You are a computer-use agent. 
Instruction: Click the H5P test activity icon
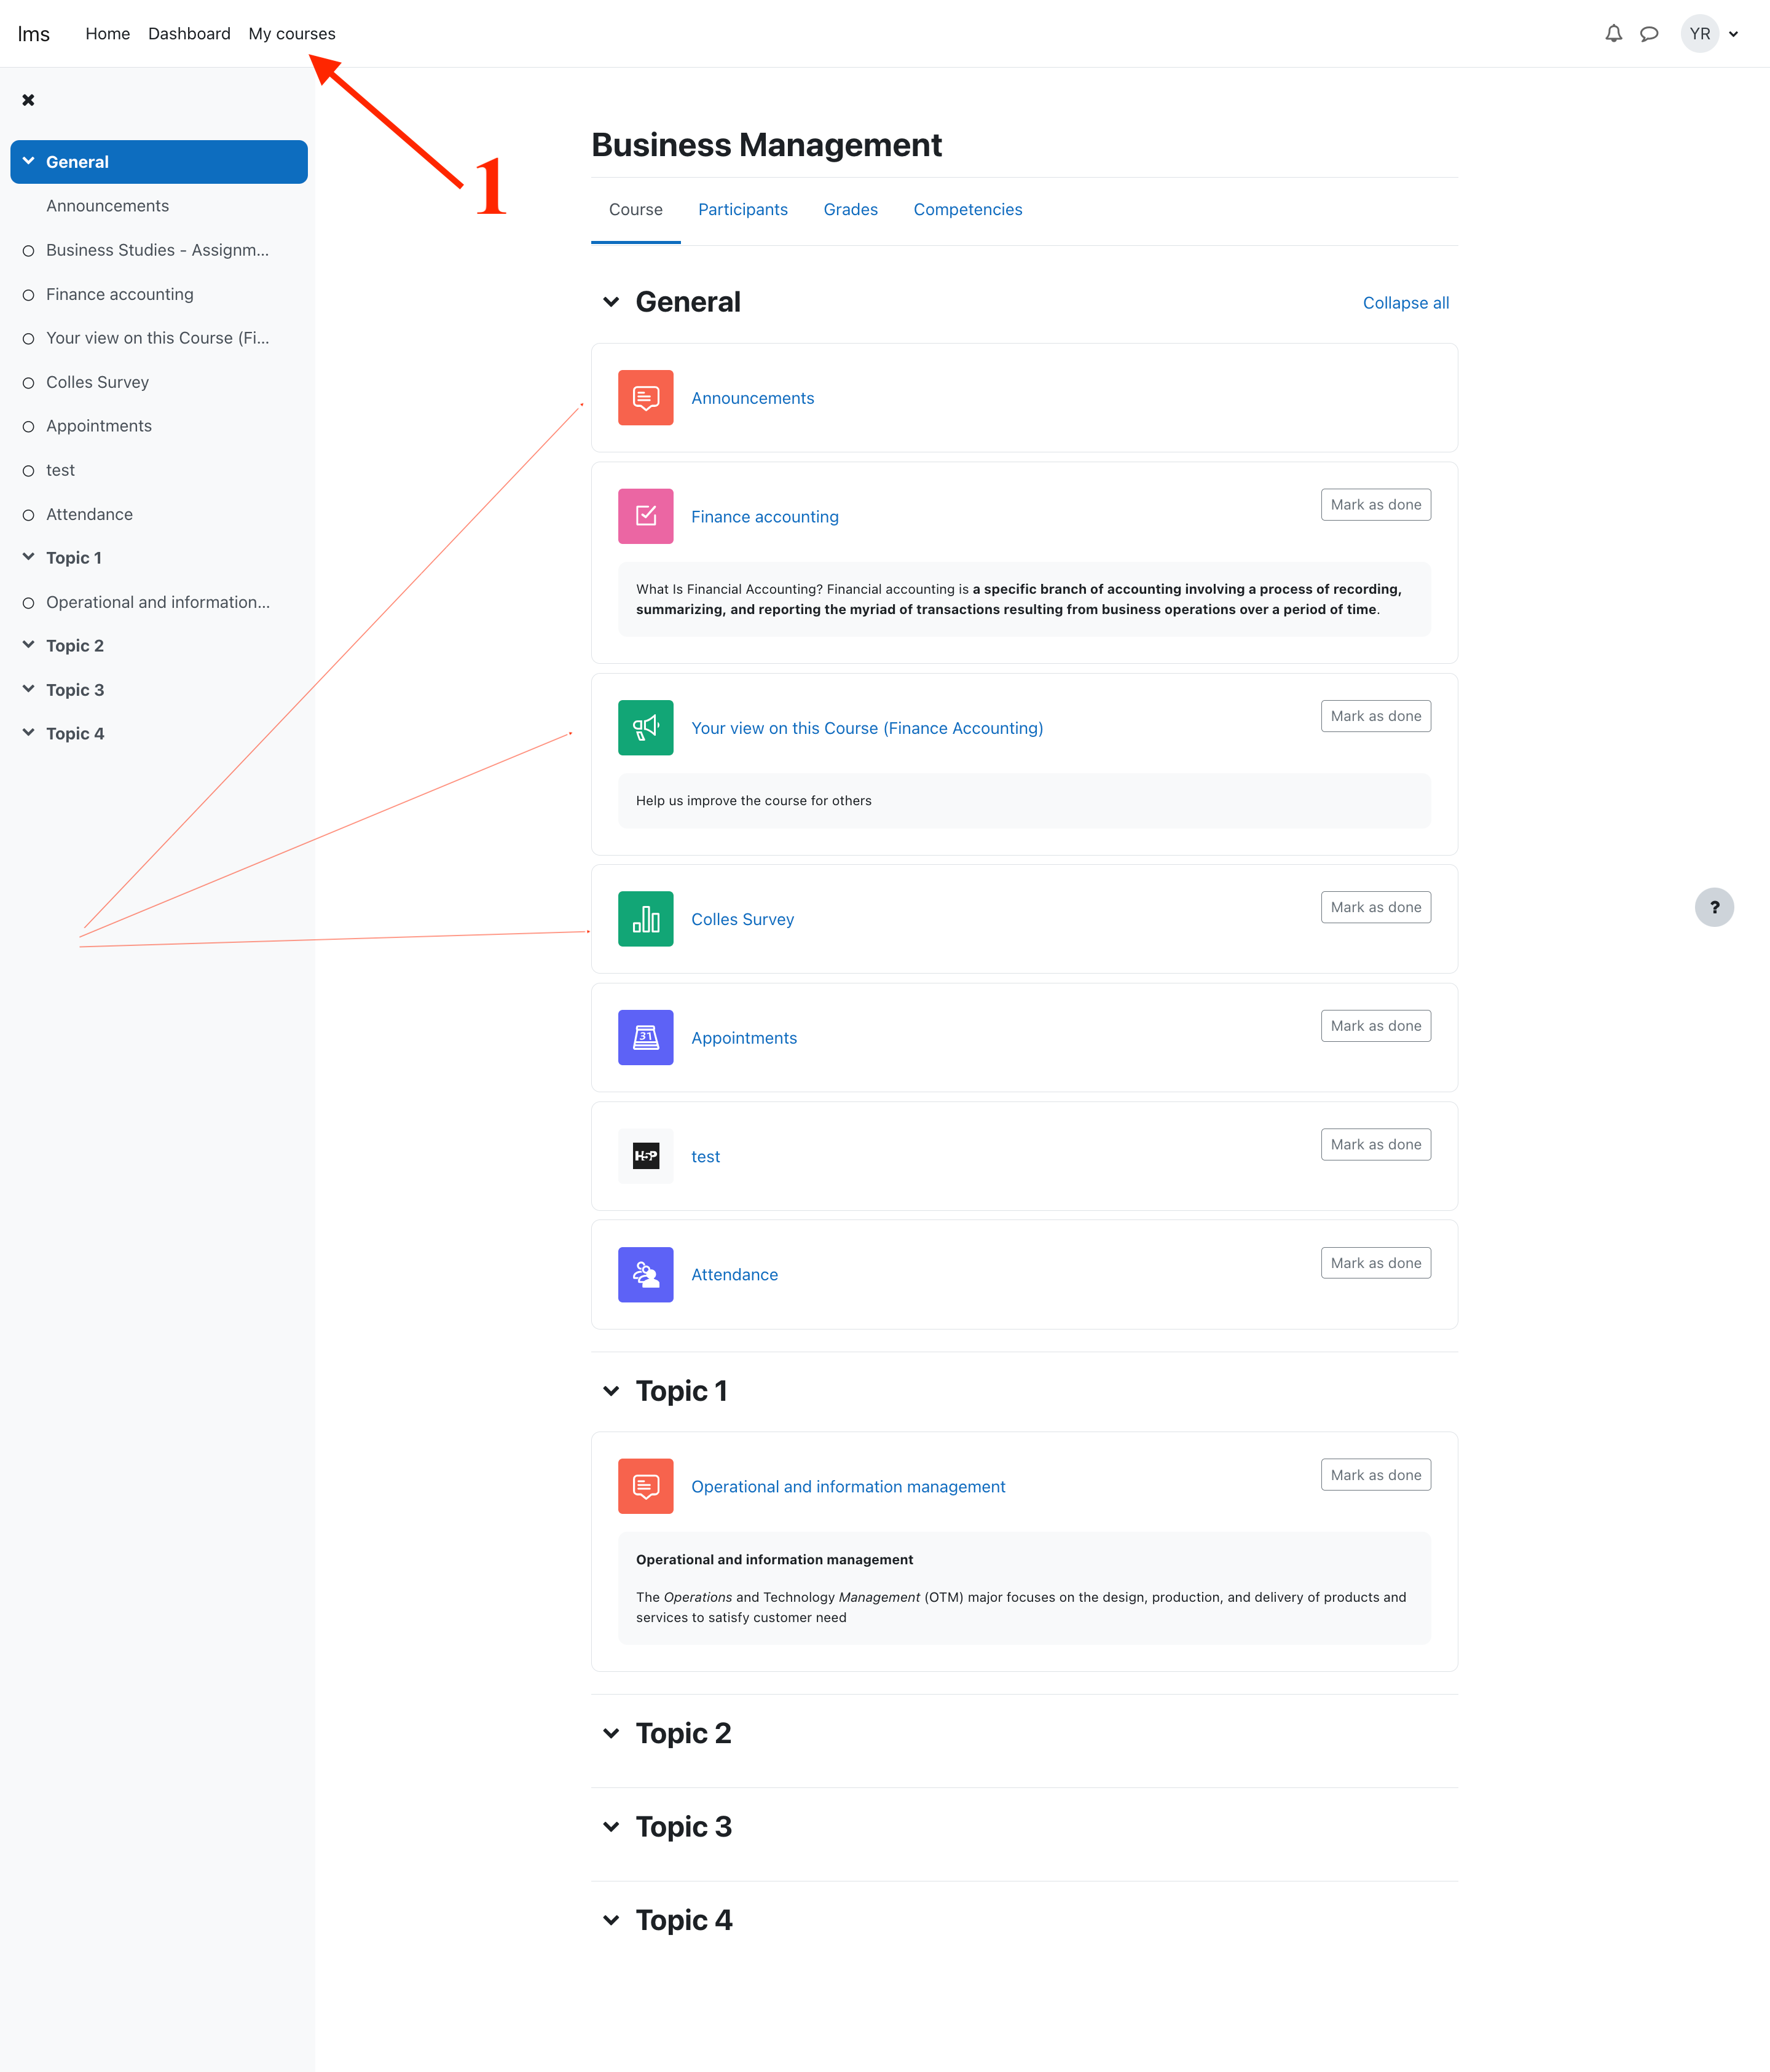[x=645, y=1156]
